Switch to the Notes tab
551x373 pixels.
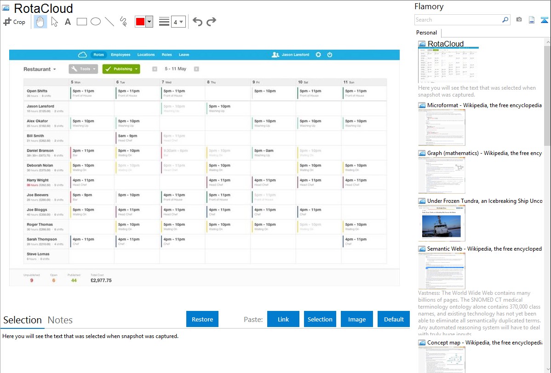pyautogui.click(x=60, y=320)
